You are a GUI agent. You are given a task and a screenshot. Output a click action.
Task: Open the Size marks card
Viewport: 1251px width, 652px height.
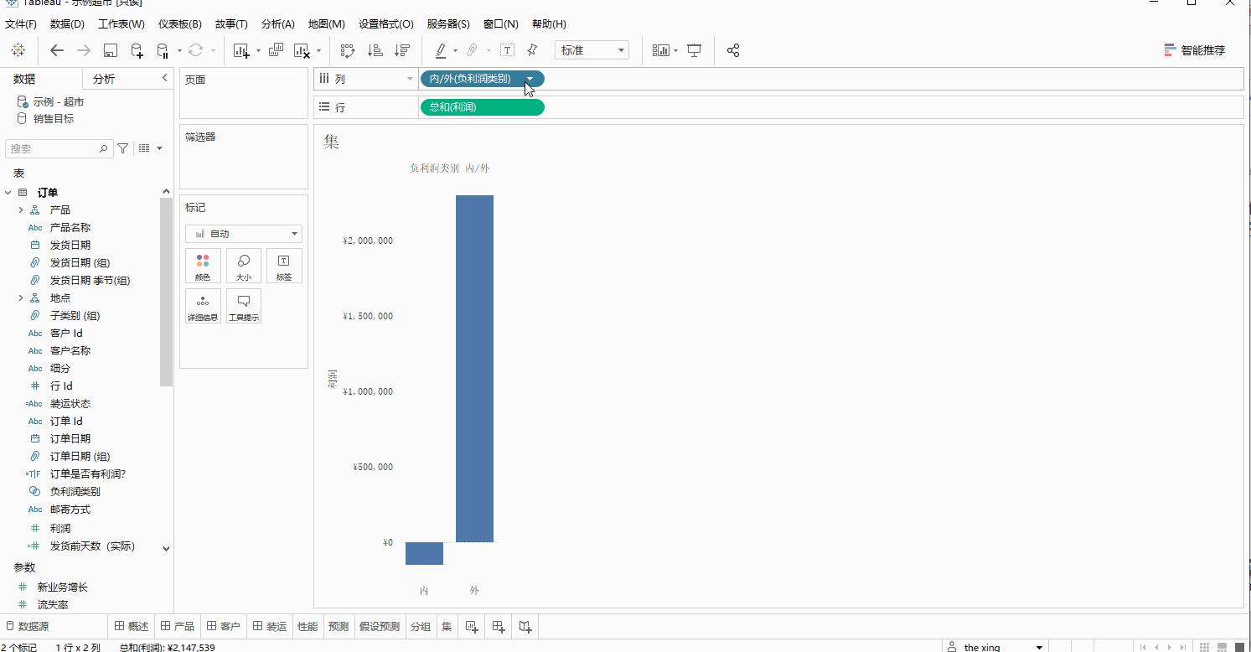pyautogui.click(x=244, y=266)
